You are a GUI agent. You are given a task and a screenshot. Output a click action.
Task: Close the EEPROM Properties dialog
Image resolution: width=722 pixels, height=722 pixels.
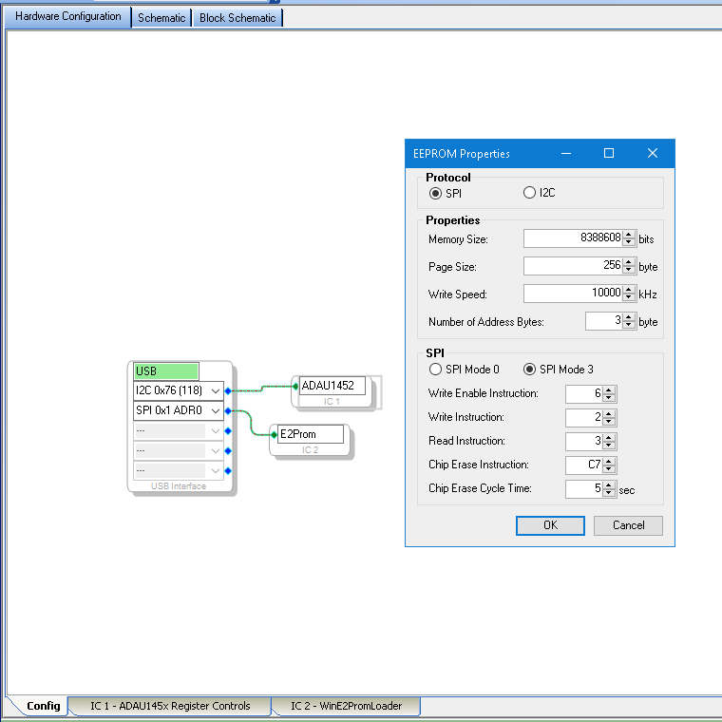coord(653,153)
